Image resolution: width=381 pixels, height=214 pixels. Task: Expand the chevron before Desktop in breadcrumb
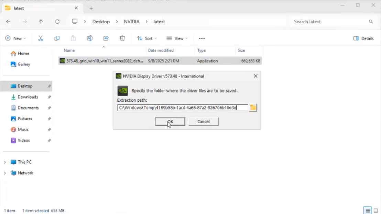pyautogui.click(x=85, y=22)
